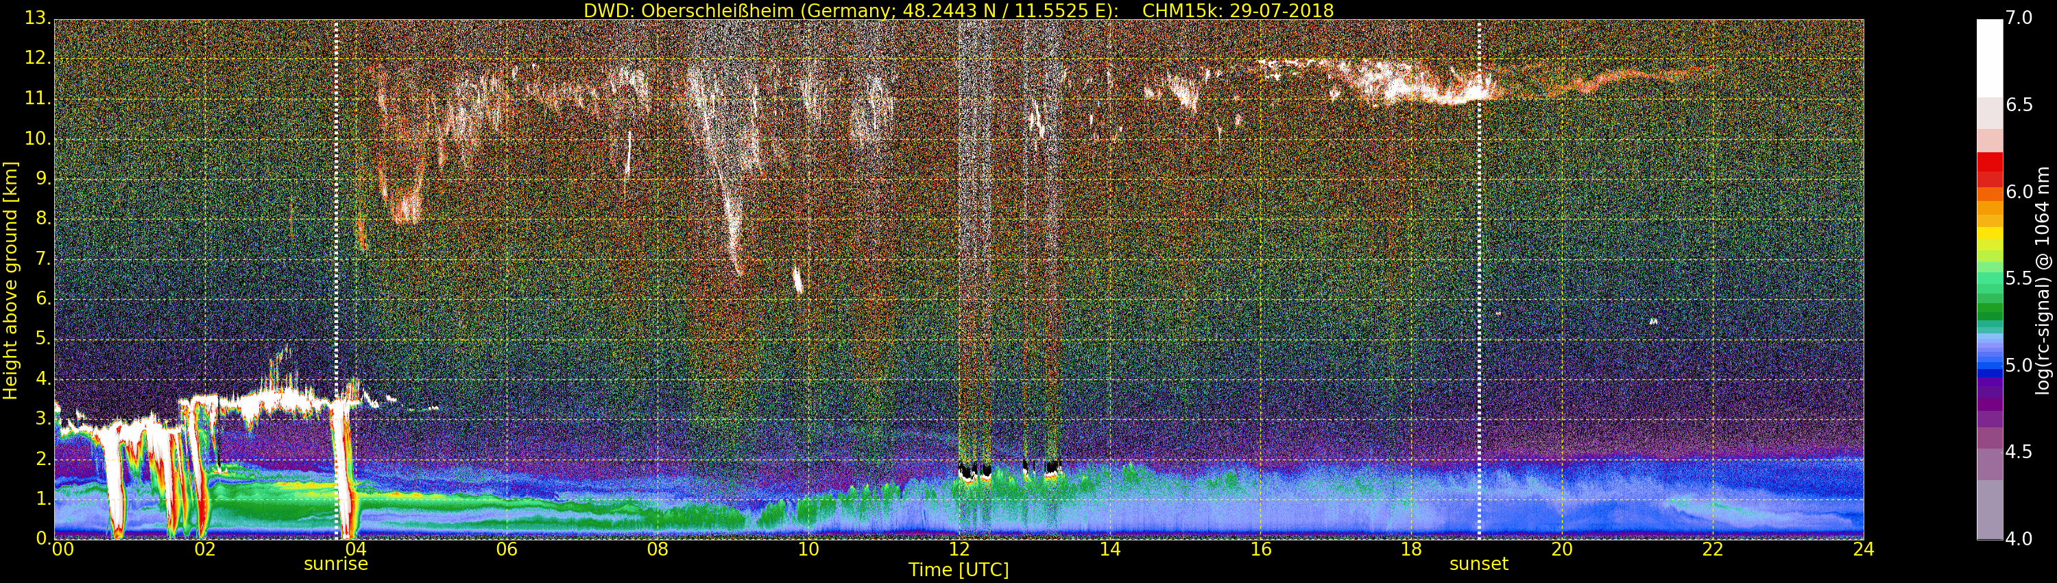Click the time axis tick label '08'
Viewport: 2057px width, 583px height.
click(x=657, y=549)
